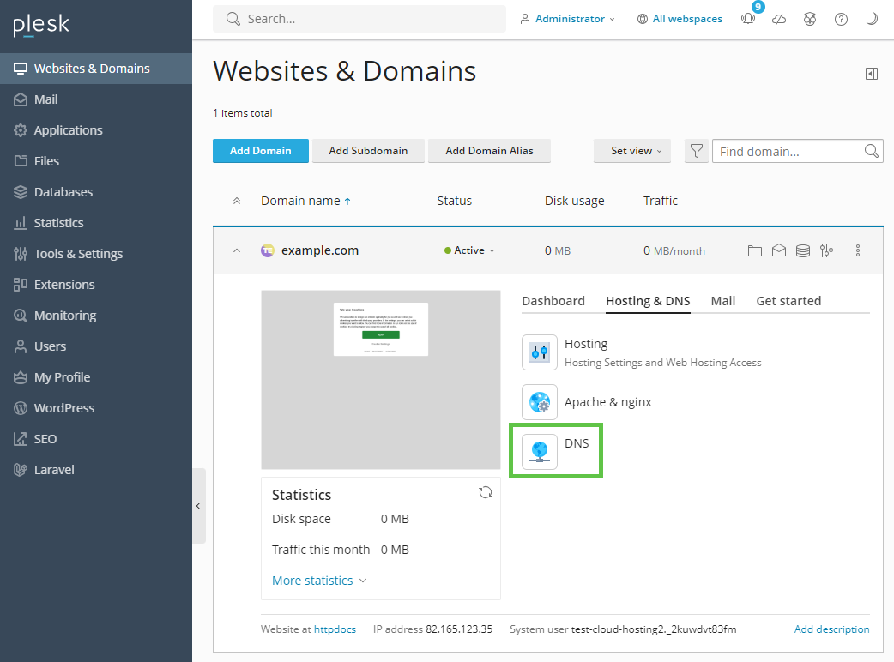Open the domain files folder icon
Image resolution: width=894 pixels, height=662 pixels.
click(x=754, y=250)
